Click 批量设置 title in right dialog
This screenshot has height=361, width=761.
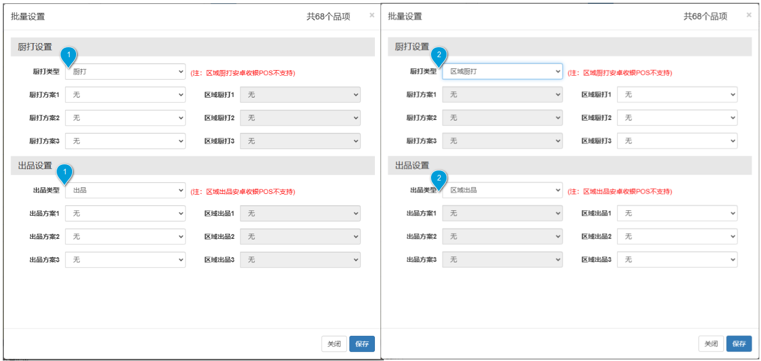tap(405, 17)
